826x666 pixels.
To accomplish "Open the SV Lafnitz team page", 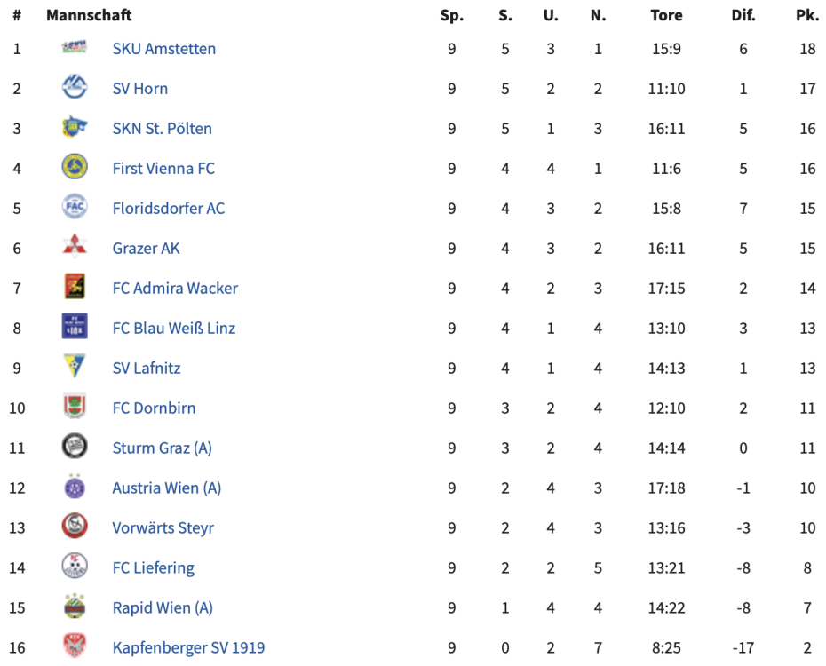I will (147, 368).
